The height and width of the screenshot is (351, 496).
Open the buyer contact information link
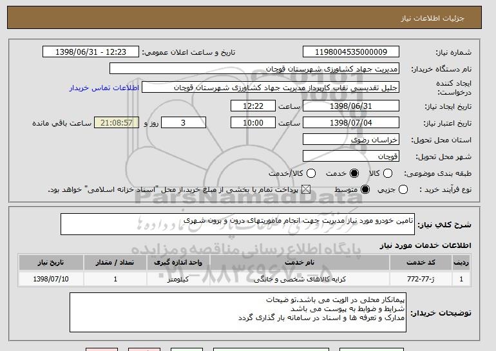pyautogui.click(x=104, y=88)
